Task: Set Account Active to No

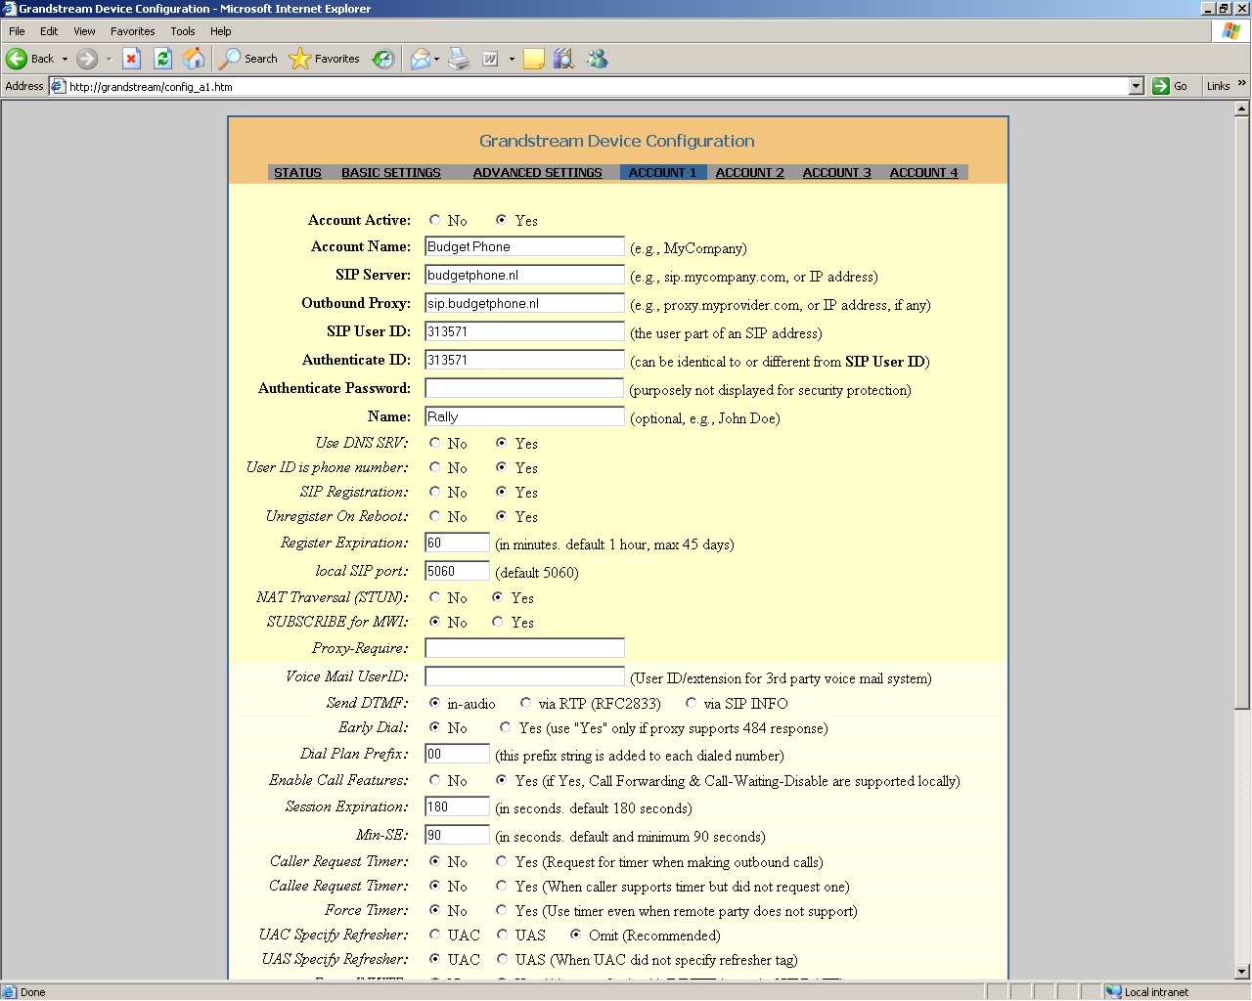Action: click(x=435, y=220)
